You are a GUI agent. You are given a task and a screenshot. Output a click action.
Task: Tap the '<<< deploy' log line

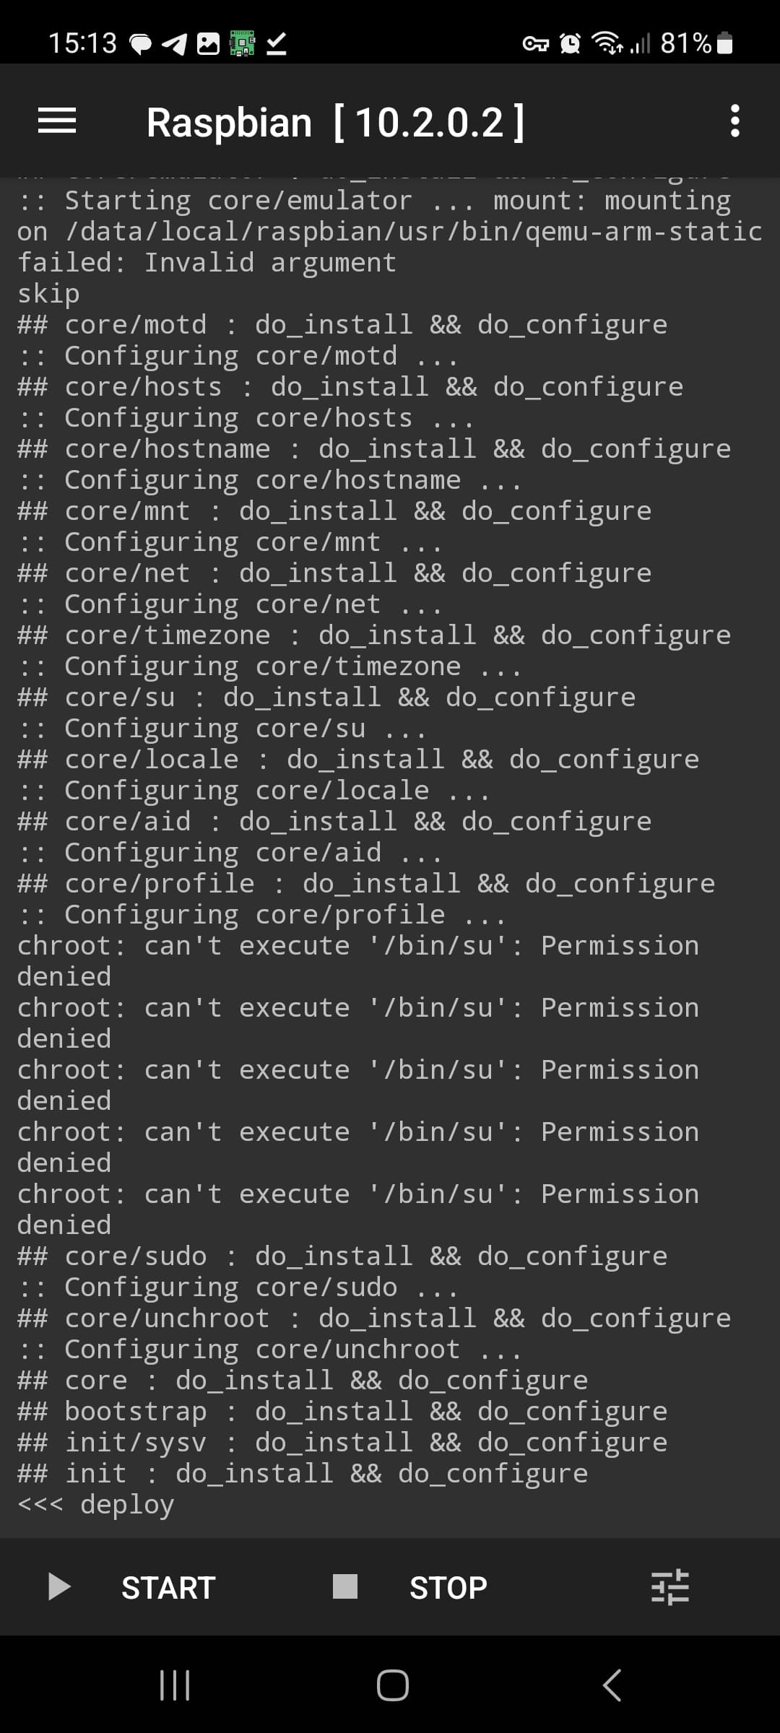pyautogui.click(x=95, y=1504)
